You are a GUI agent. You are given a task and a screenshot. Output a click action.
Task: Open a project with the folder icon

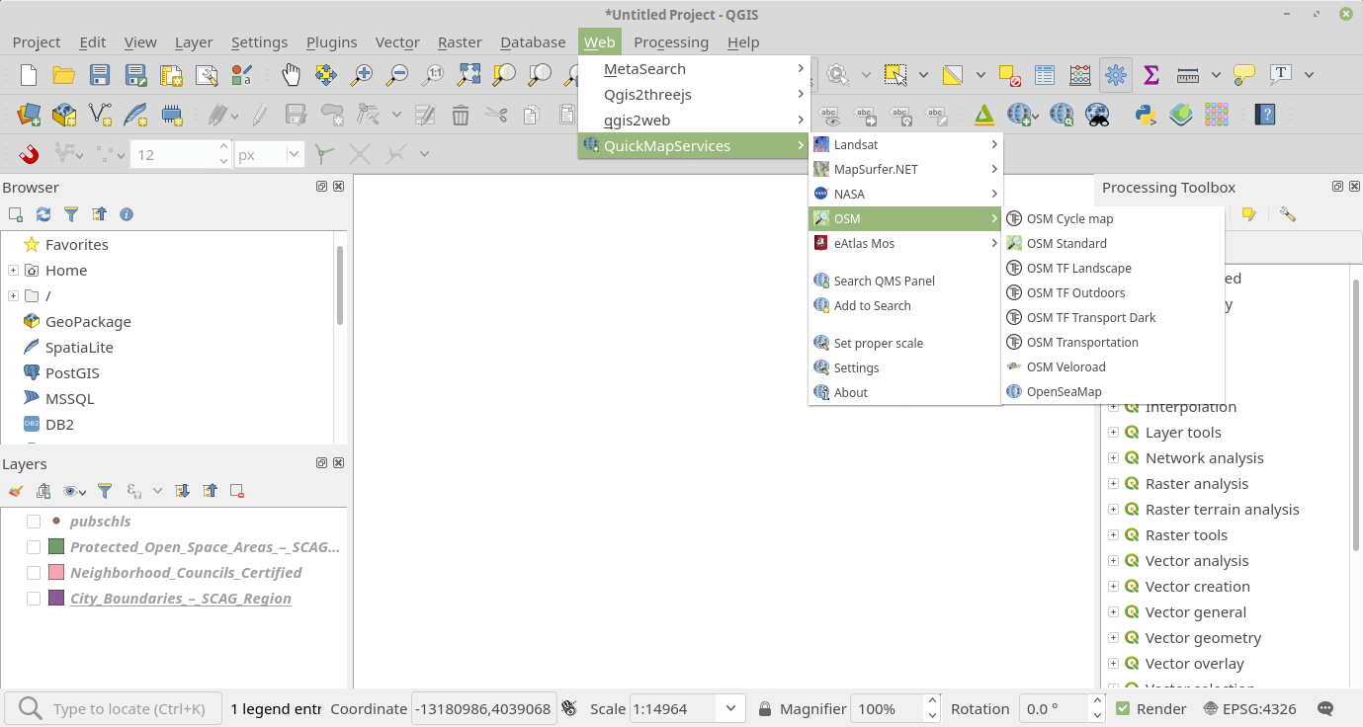[64, 75]
